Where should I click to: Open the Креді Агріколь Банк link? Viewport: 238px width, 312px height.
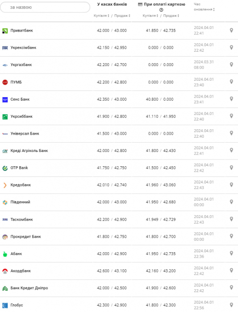click(29, 151)
